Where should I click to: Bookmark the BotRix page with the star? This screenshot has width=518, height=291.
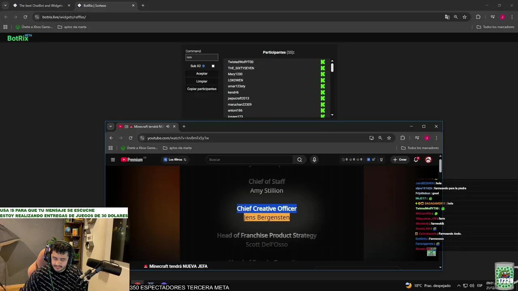(465, 17)
